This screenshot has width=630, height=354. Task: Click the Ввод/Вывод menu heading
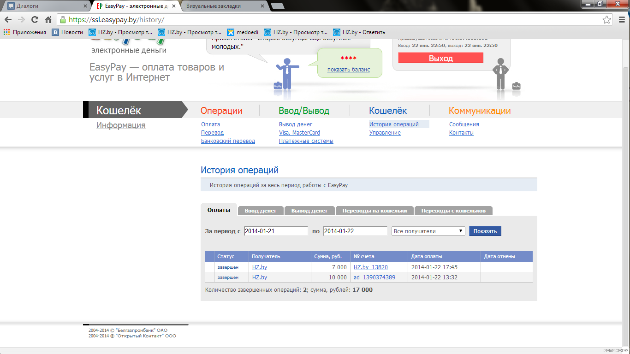coord(304,111)
